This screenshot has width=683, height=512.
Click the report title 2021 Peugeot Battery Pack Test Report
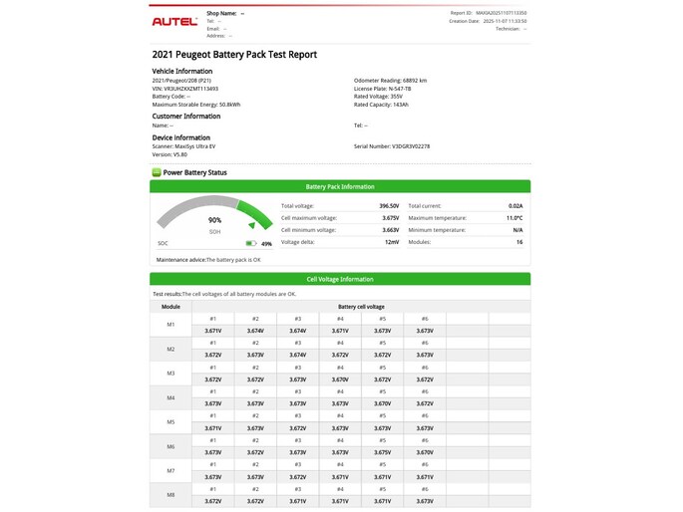tap(234, 55)
